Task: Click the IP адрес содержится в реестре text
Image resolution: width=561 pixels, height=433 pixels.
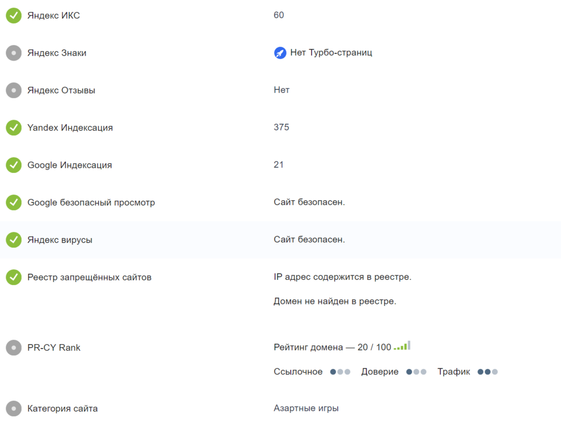Action: 343,277
